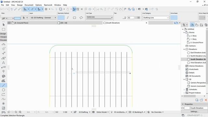
Task: Select the Fill tool in toolbox
Action: point(4,81)
